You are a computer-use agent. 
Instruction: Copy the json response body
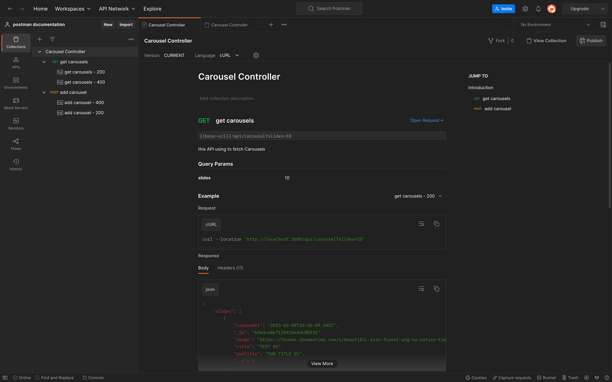coord(436,288)
